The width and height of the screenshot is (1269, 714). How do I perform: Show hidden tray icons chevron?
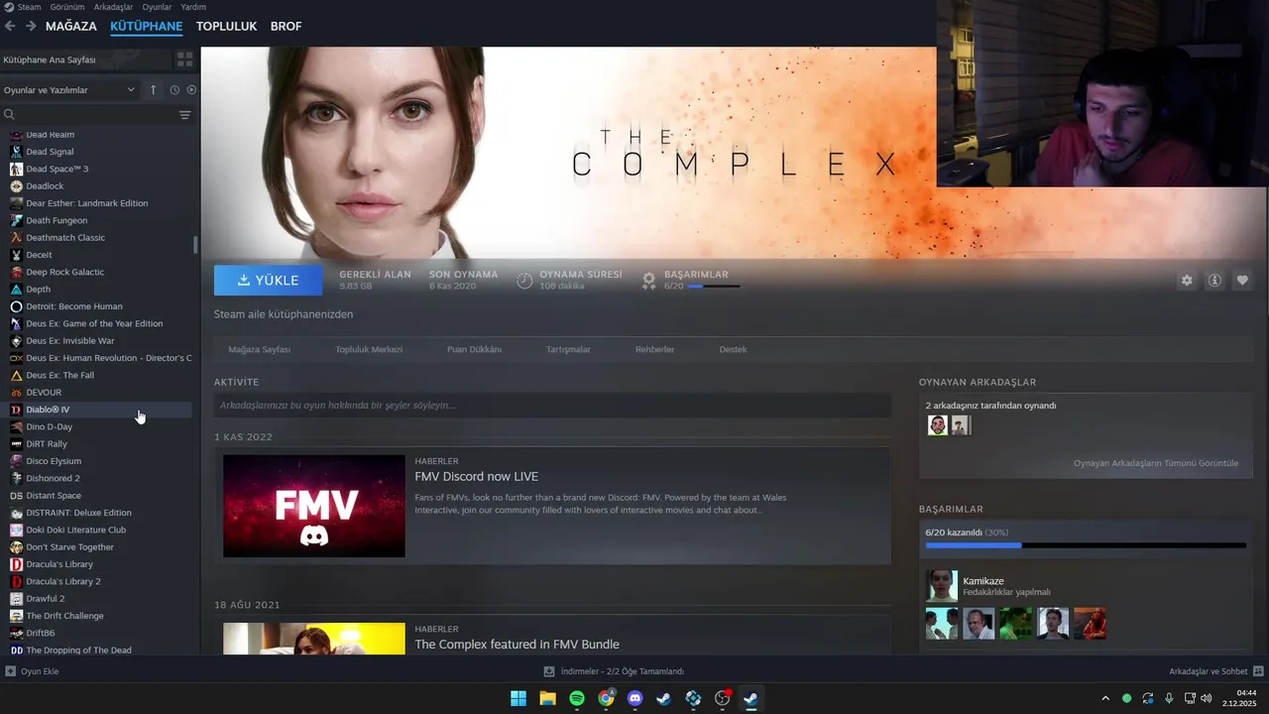point(1105,698)
